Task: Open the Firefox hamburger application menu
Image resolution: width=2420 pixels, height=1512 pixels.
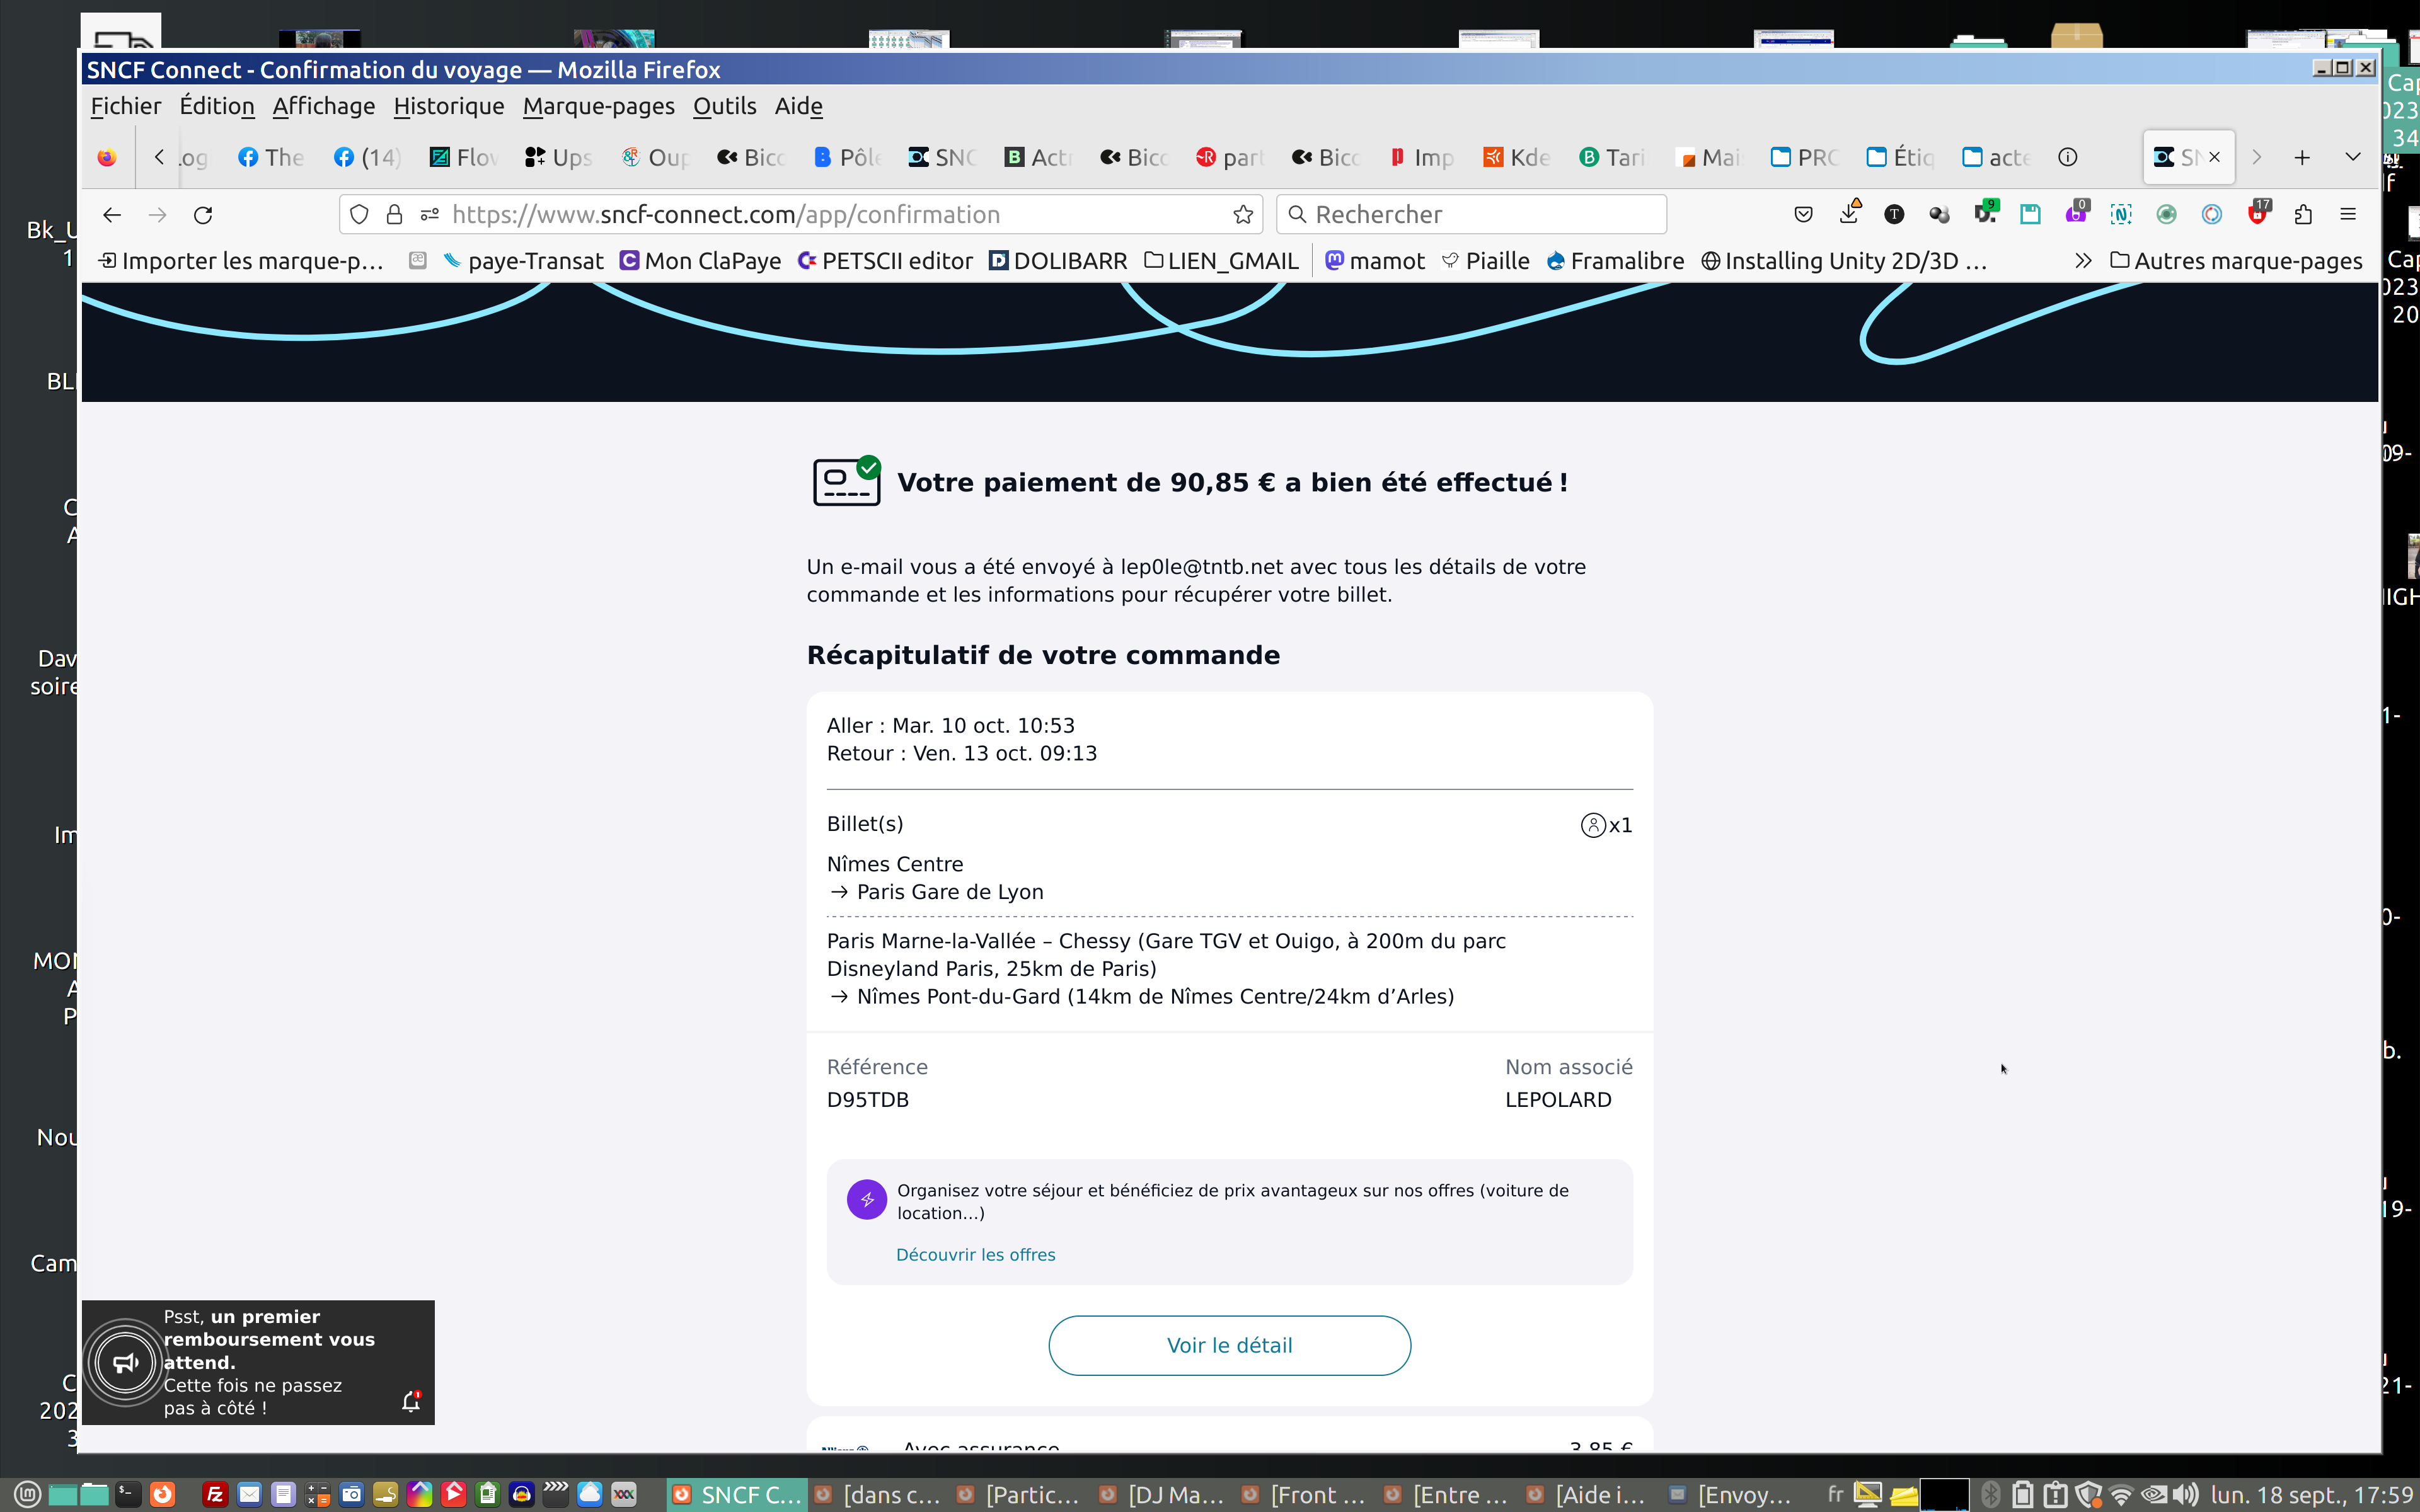Action: [x=2348, y=214]
